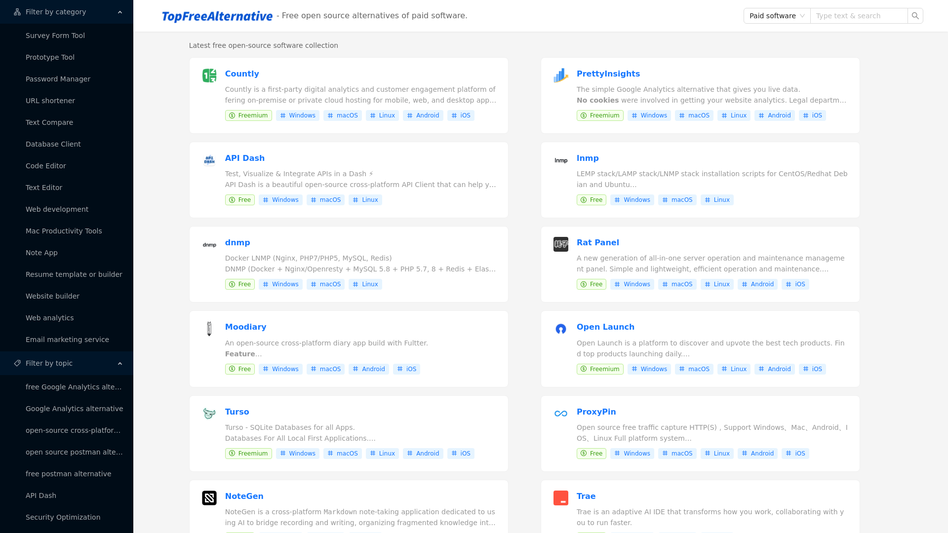The height and width of the screenshot is (533, 948).
Task: Select Resume template or builder category
Action: pos(67,274)
